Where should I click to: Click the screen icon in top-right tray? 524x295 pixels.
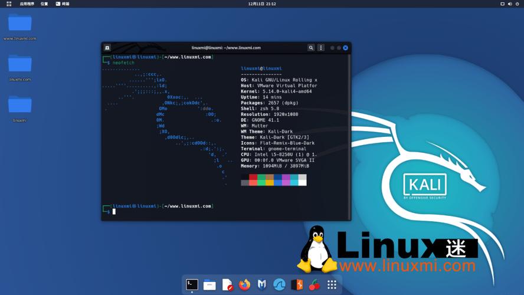coord(502,4)
